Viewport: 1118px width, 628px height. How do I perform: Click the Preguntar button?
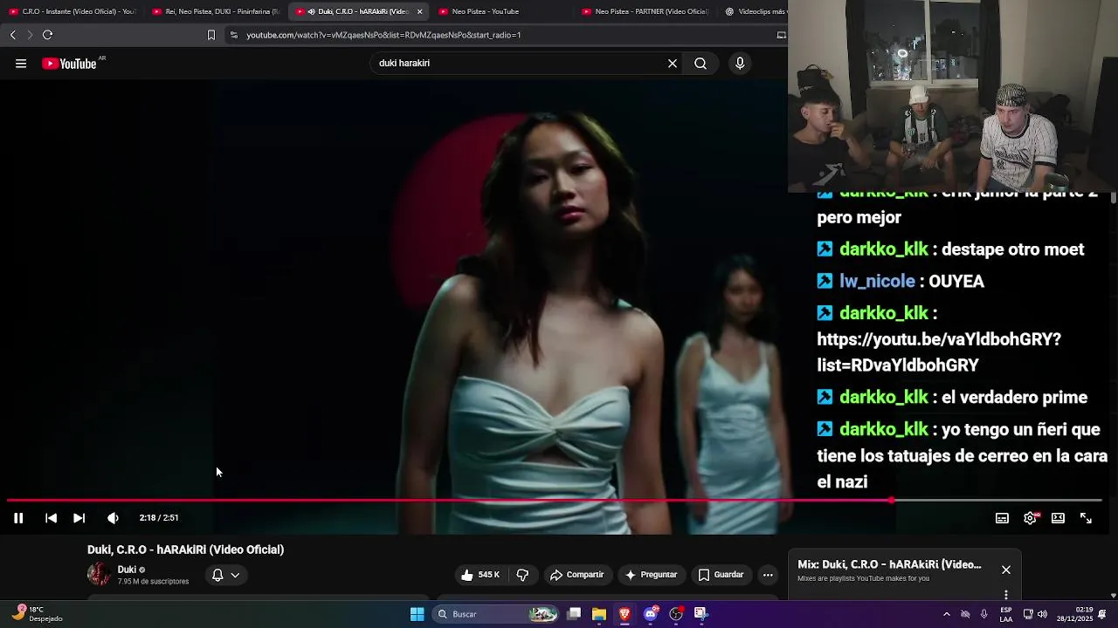point(651,575)
